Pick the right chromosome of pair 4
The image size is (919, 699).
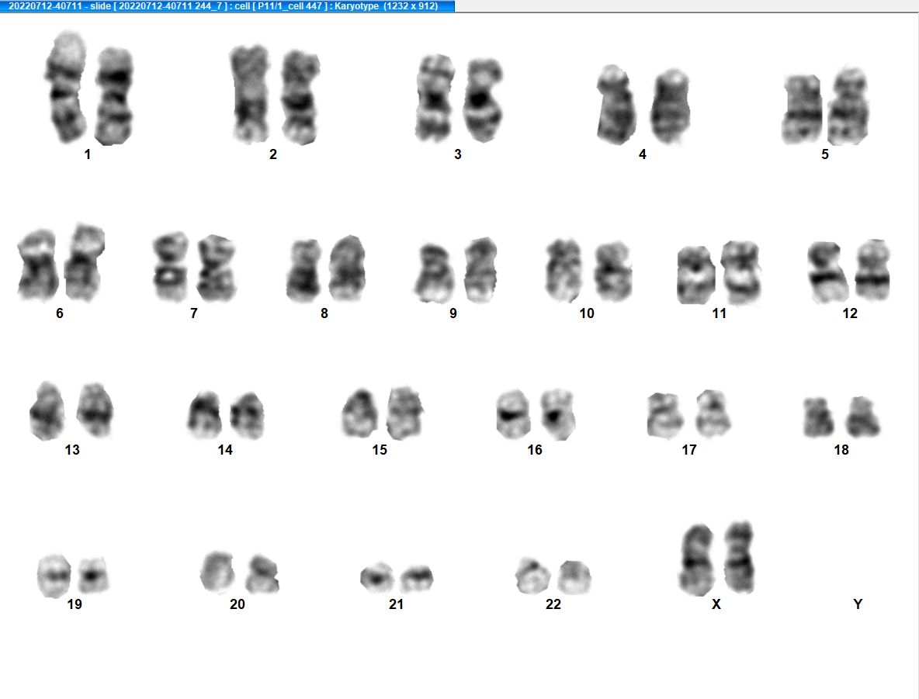pos(671,106)
